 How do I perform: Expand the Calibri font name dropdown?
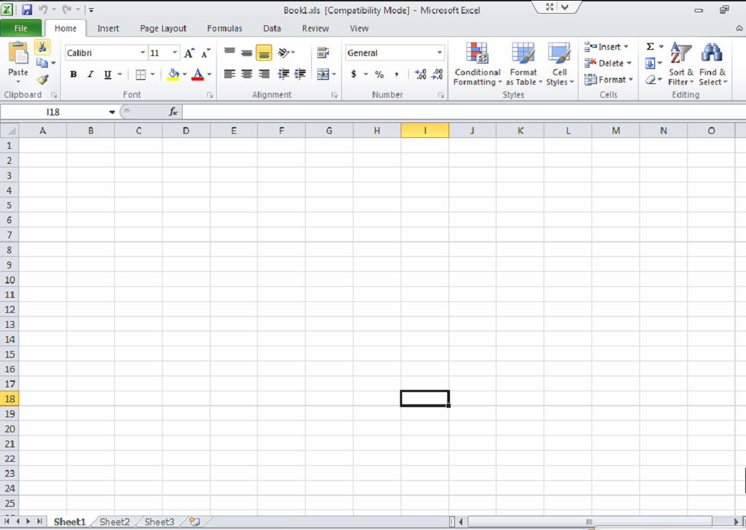(143, 53)
